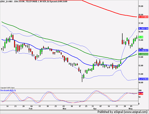Click the 100 stochastic scale label
Image resolution: width=149 pixels, height=114 pixels.
tap(140, 91)
